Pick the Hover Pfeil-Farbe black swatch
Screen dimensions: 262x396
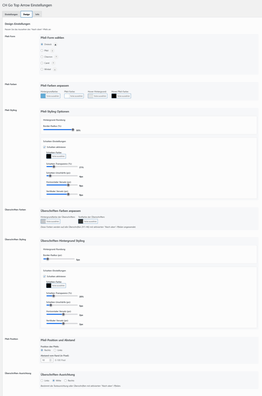114,96
